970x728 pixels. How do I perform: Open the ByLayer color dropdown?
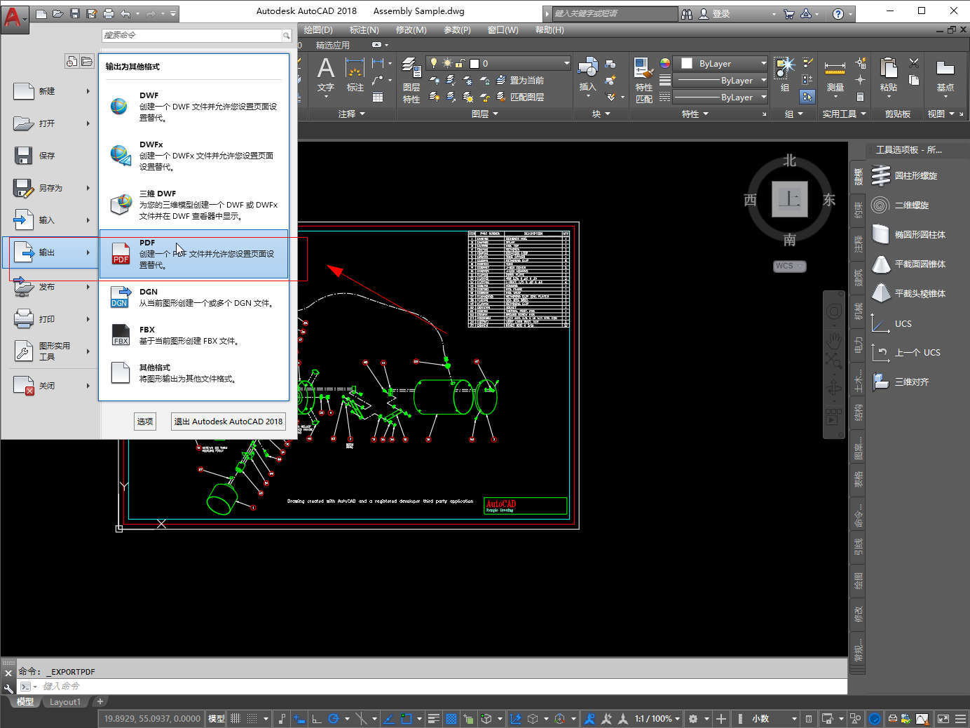coord(722,63)
